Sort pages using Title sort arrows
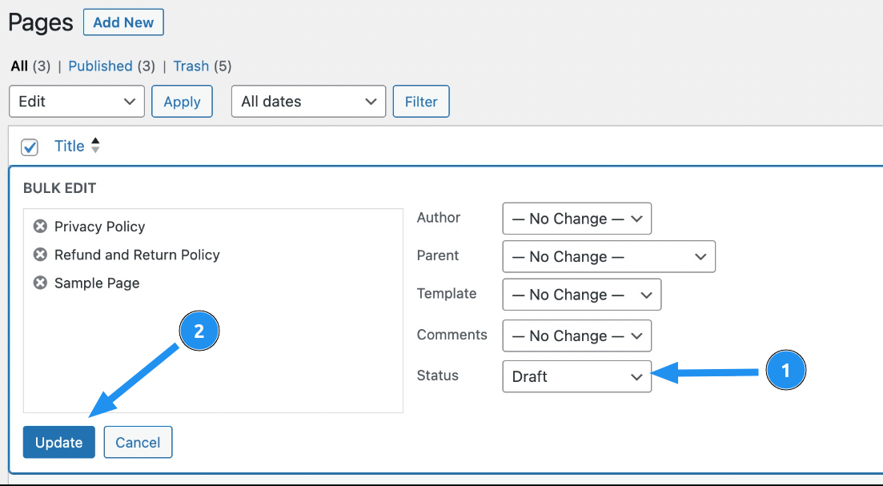Screen dimensions: 883x486 pyautogui.click(x=95, y=145)
